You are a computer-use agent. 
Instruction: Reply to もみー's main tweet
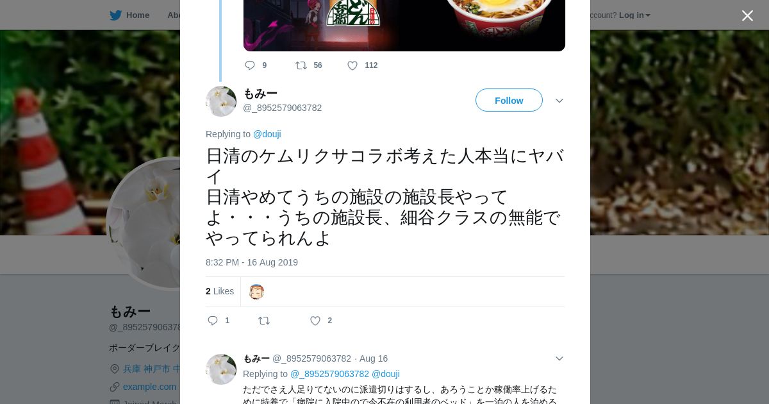tap(213, 321)
